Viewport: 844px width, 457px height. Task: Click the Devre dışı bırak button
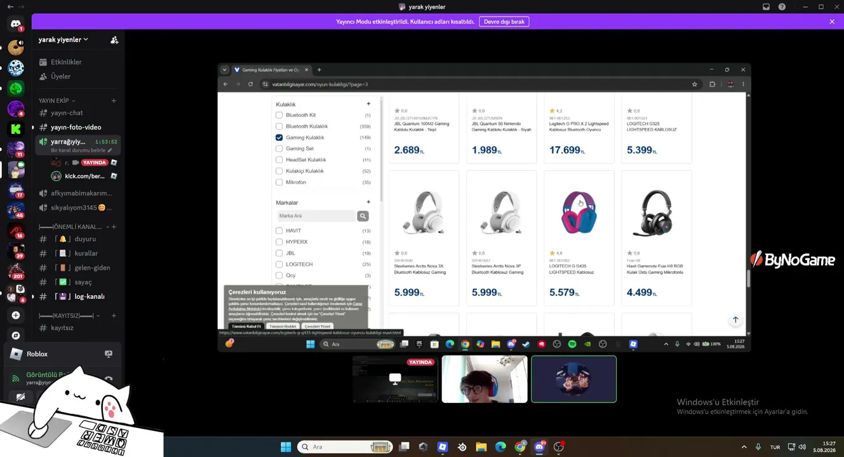[x=504, y=22]
